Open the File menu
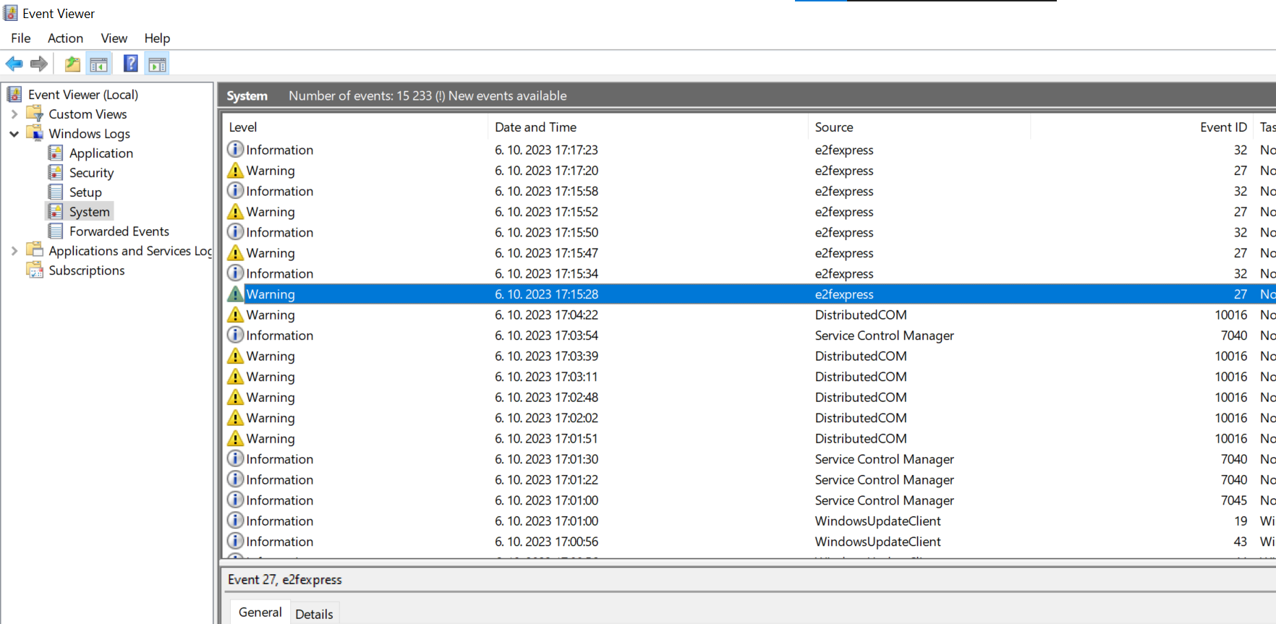 (x=21, y=38)
